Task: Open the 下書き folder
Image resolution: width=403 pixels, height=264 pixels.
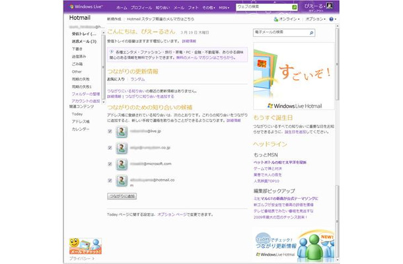Action: point(77,49)
